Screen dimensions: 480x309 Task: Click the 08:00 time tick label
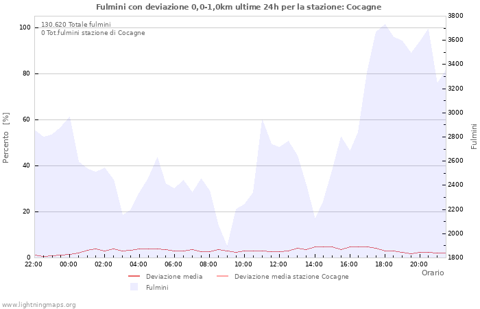click(x=208, y=264)
